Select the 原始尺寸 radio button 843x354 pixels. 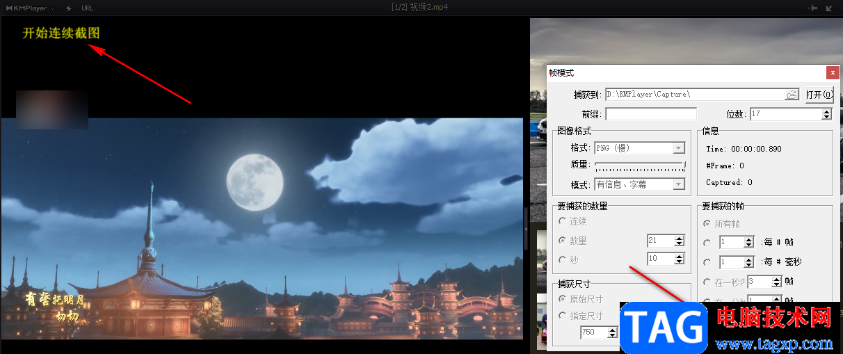tap(562, 299)
